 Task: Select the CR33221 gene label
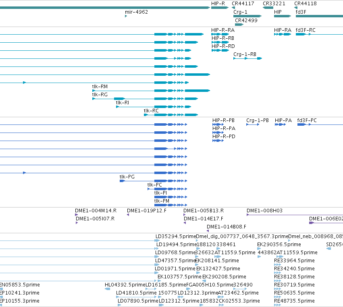tap(274, 4)
